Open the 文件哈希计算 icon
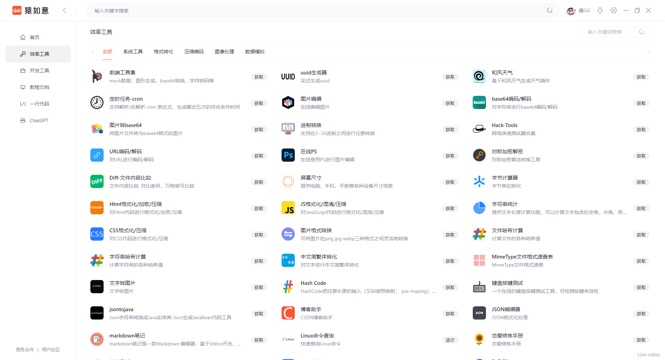The width and height of the screenshot is (665, 360). tap(479, 234)
